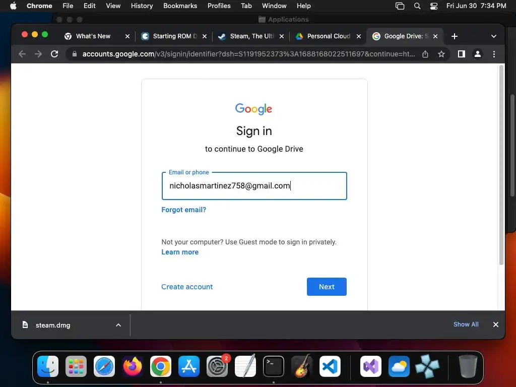Close the Steam tab
This screenshot has height=387, width=516.
282,36
